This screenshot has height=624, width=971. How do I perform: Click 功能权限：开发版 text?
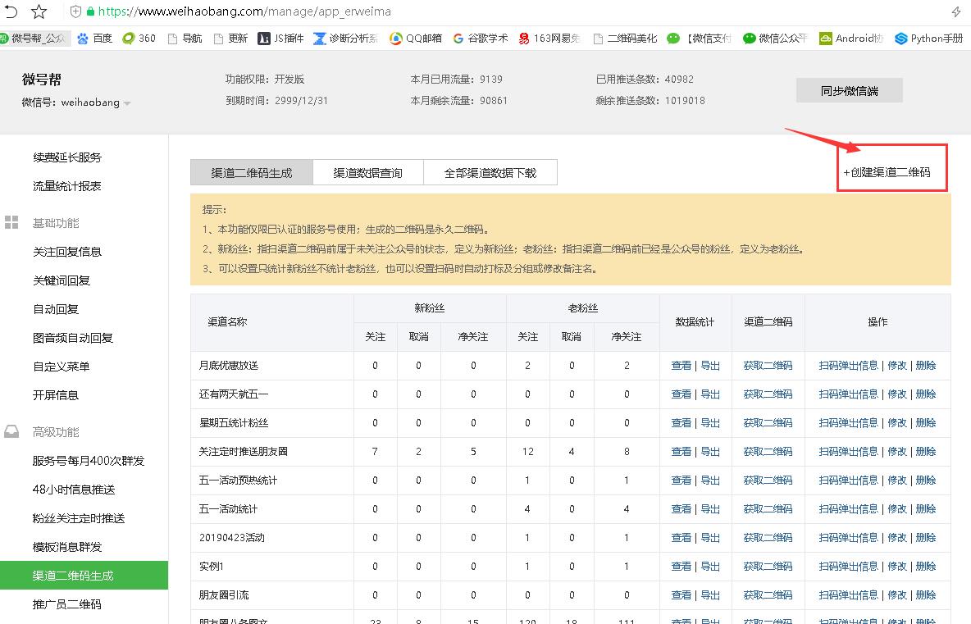264,80
